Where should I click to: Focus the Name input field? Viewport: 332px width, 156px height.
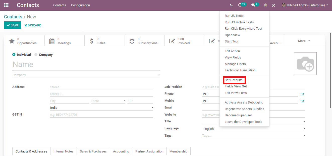point(86,65)
